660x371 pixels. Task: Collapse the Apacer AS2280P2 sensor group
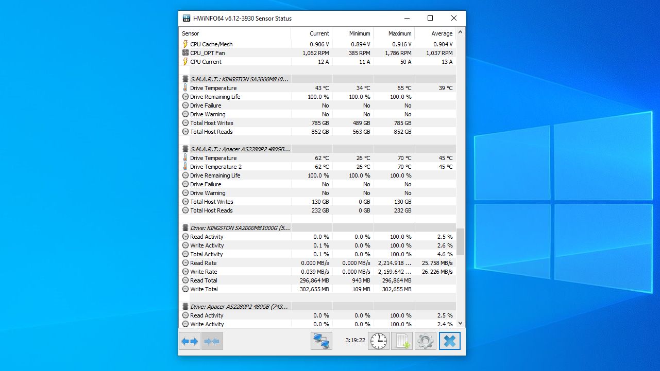pyautogui.click(x=185, y=149)
